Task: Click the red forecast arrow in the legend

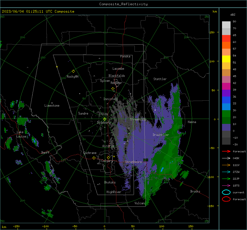Action: pos(226,151)
